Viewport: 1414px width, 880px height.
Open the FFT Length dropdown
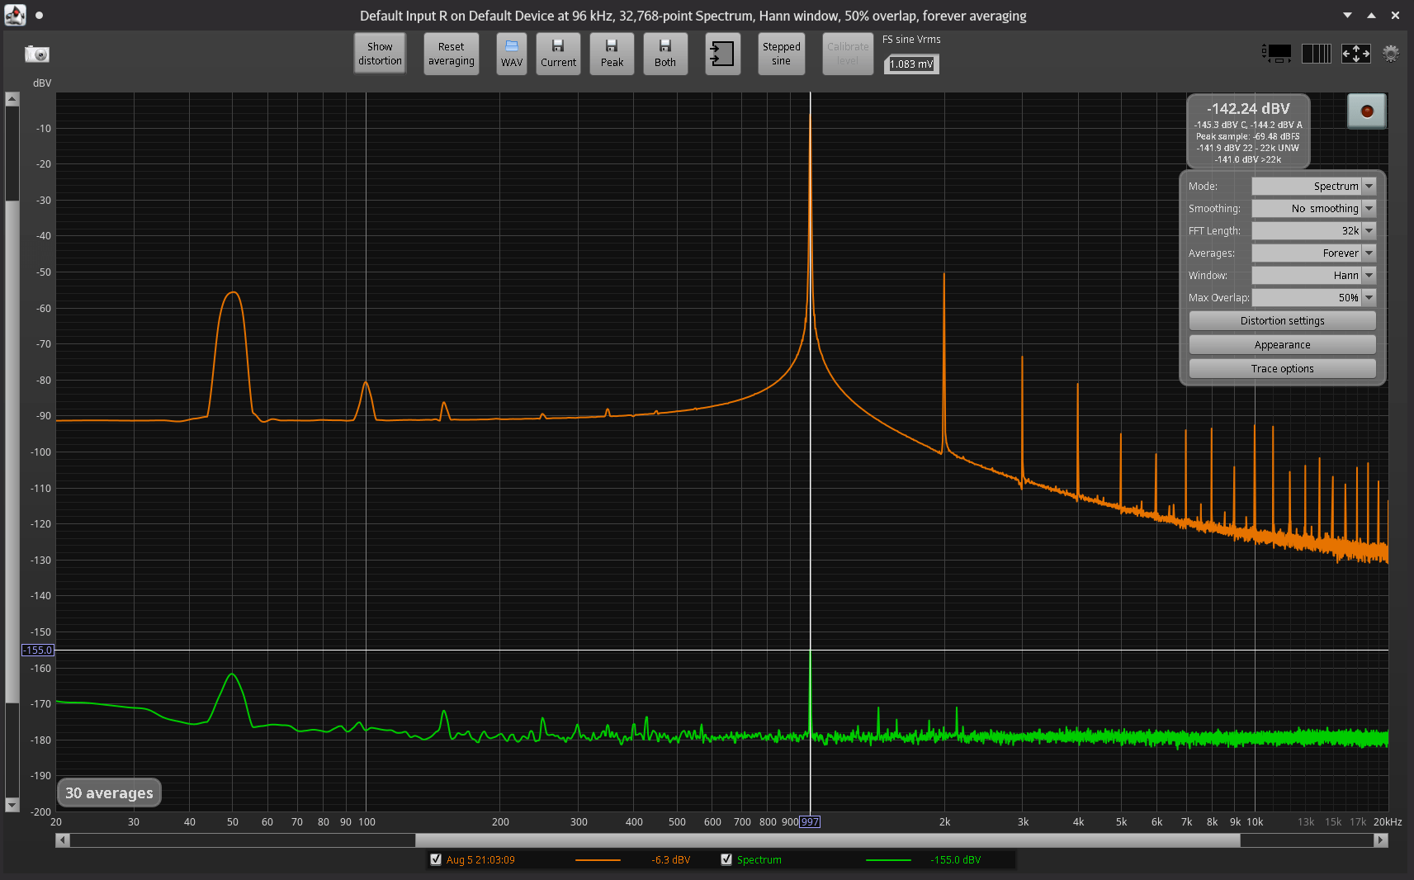[x=1314, y=231]
